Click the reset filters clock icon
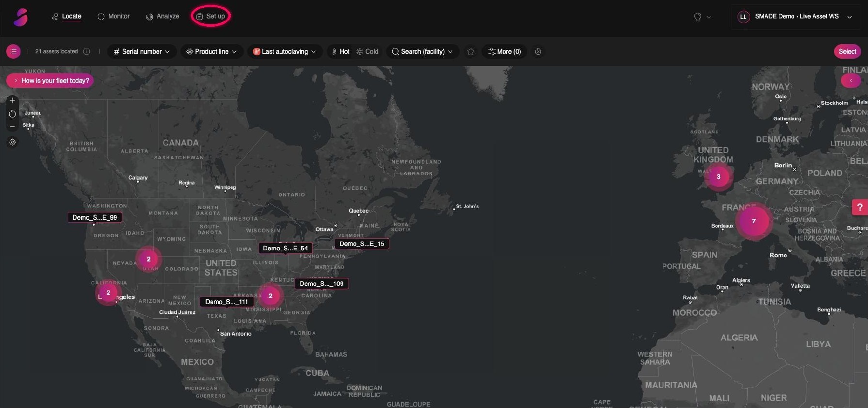Screen dimensions: 868x408 click(538, 51)
